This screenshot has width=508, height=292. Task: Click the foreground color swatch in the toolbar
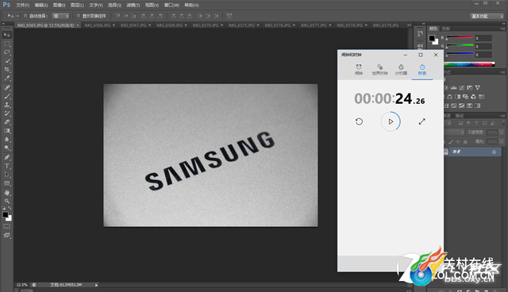tap(6, 214)
